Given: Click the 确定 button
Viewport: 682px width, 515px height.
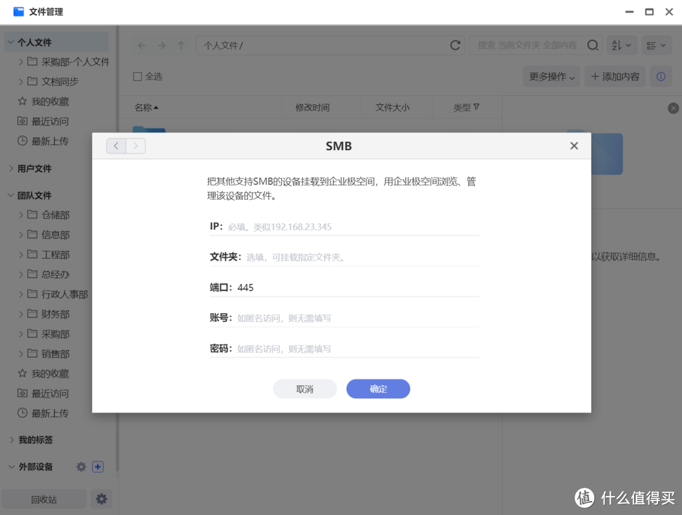Looking at the screenshot, I should click(378, 389).
